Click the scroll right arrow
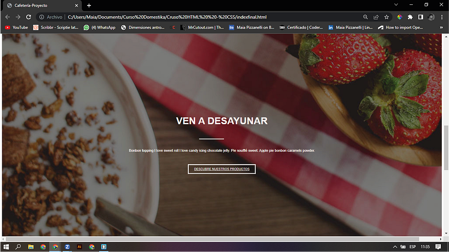 point(441,239)
